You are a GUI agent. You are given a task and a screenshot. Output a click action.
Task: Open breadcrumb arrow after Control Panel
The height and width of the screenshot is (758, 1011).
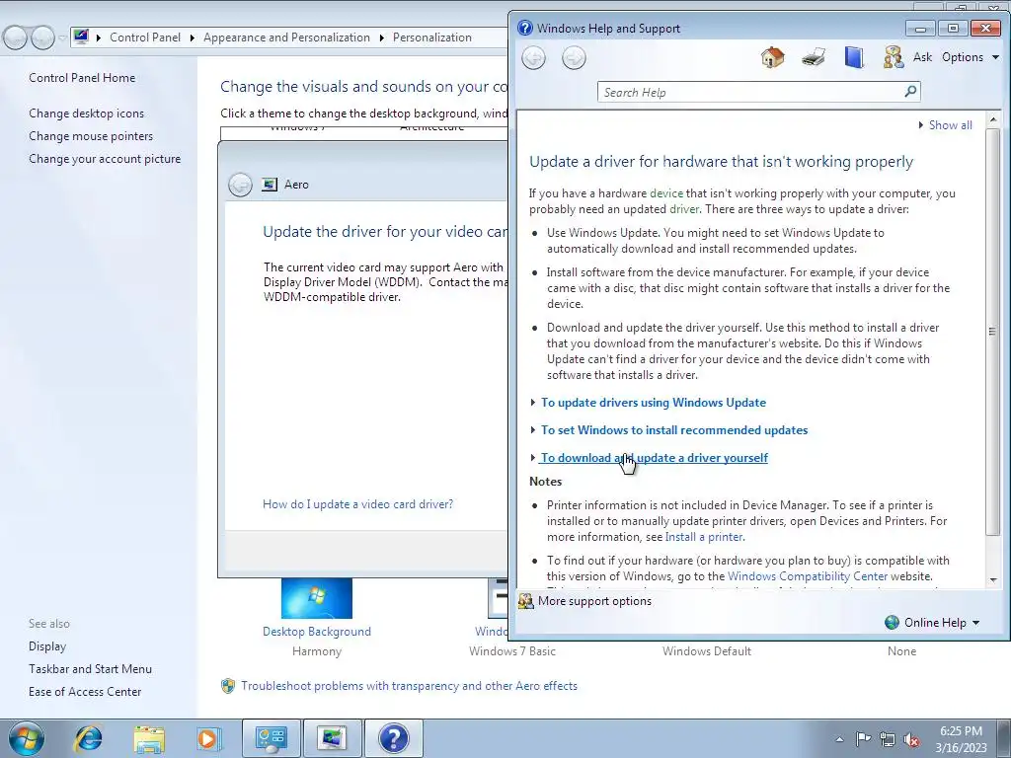pyautogui.click(x=193, y=38)
